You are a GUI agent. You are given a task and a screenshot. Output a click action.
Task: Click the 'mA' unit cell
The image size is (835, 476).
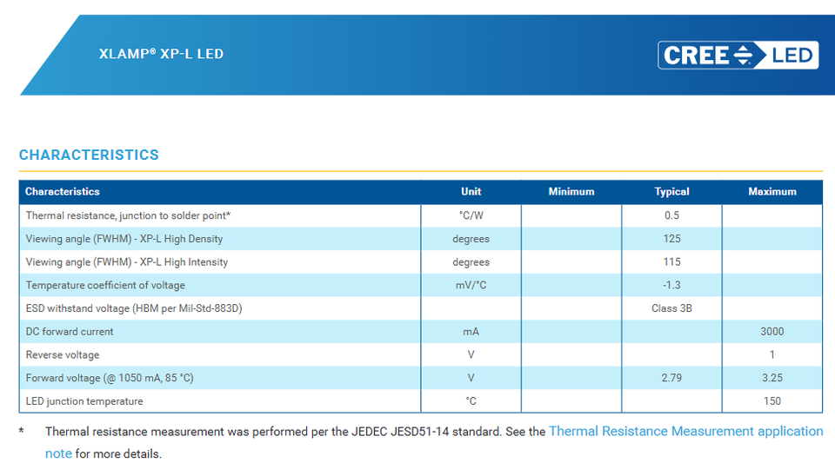pos(471,331)
